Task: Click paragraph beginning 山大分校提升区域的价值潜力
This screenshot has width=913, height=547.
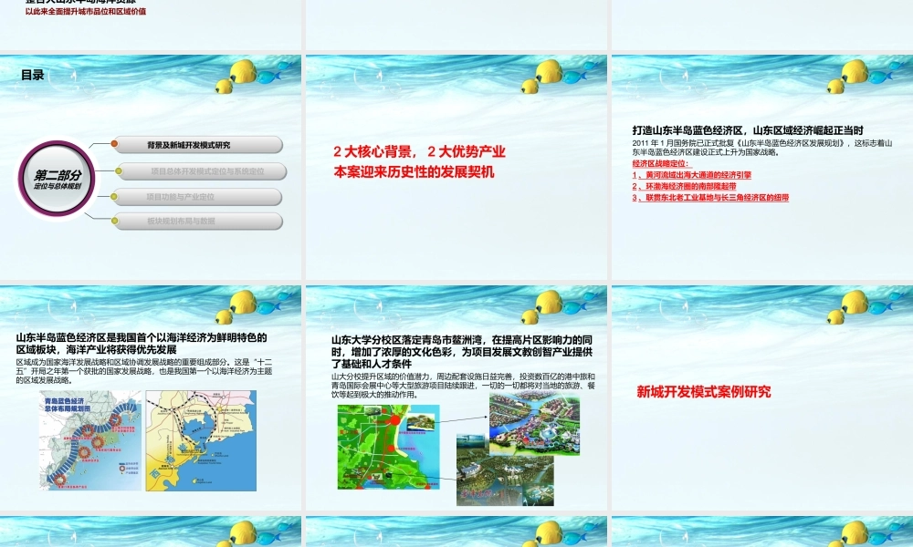Action: (x=463, y=386)
